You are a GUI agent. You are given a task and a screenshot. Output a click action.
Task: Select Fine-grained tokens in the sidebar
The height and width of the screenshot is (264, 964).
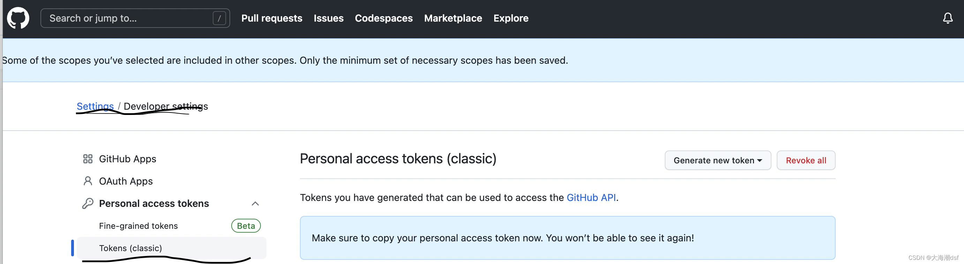tap(138, 225)
